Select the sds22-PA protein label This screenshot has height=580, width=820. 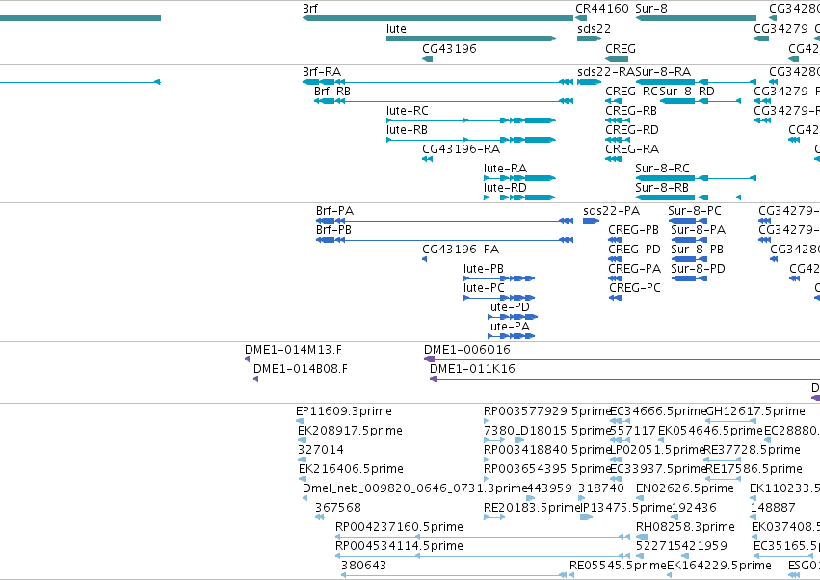coord(611,211)
